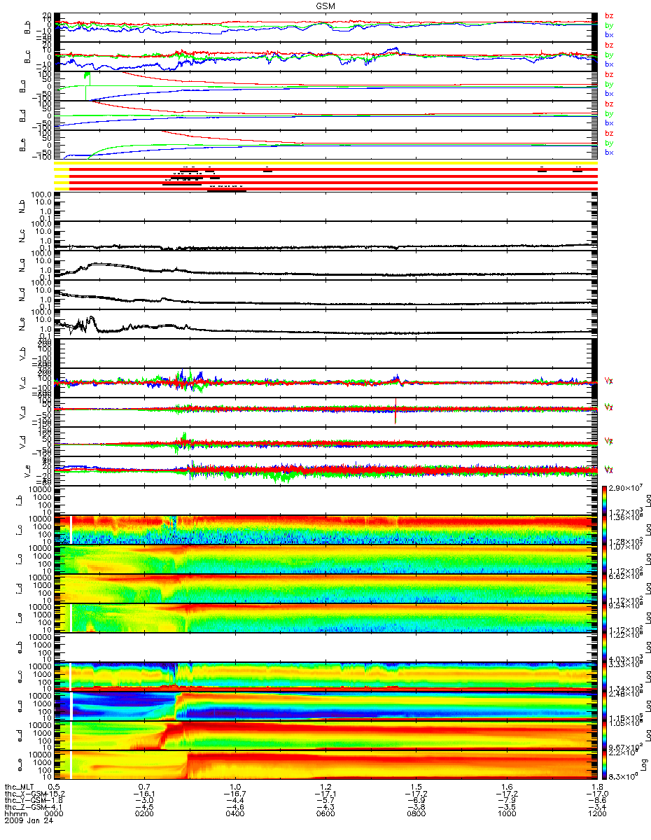Click the blue bx legend of B_a panel
651x840 pixels.
coord(609,93)
